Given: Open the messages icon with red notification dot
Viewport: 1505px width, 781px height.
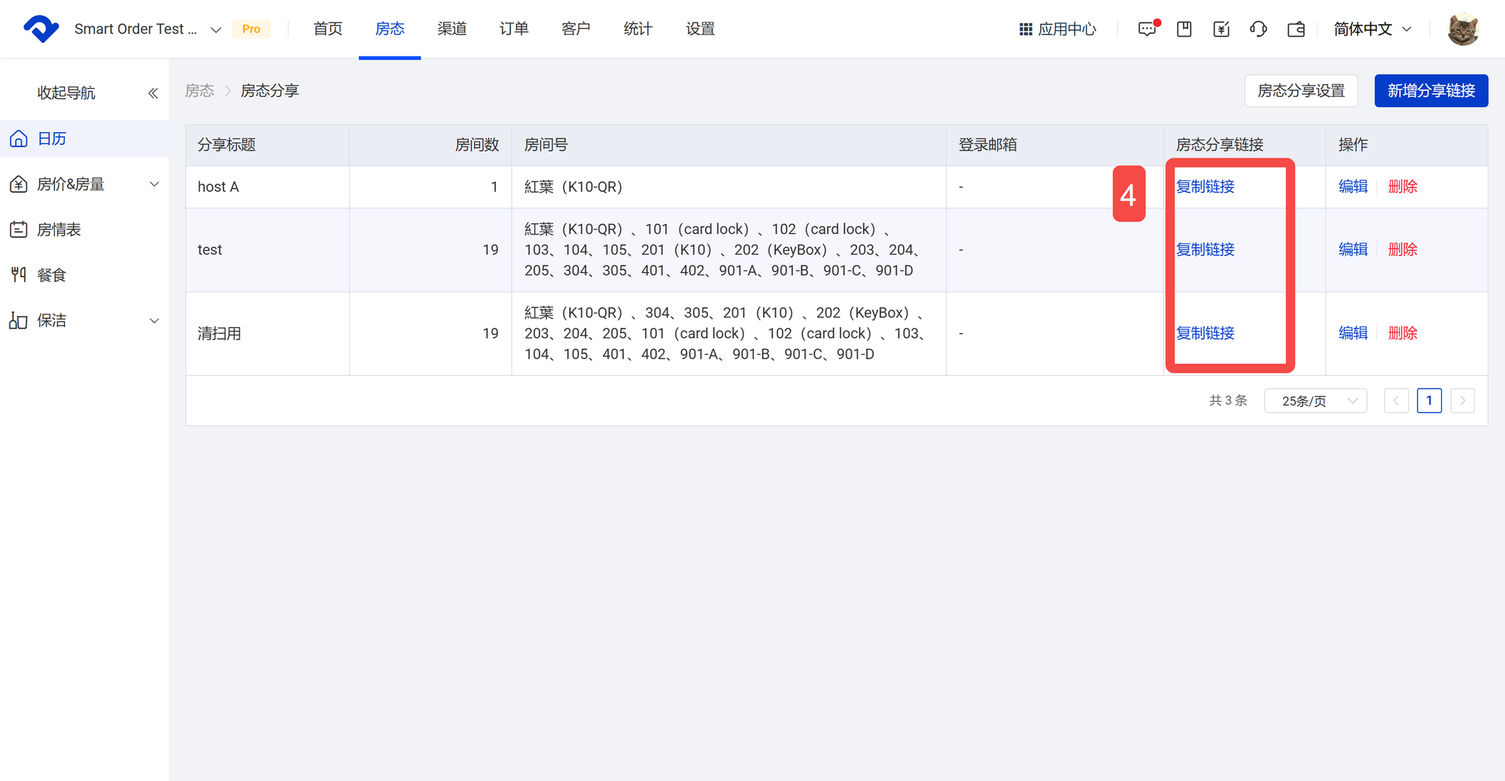Looking at the screenshot, I should 1147,29.
